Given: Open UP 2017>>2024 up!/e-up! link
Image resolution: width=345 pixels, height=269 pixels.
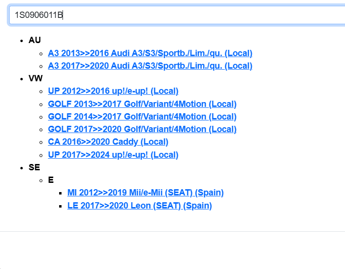Looking at the screenshot, I should point(113,155).
